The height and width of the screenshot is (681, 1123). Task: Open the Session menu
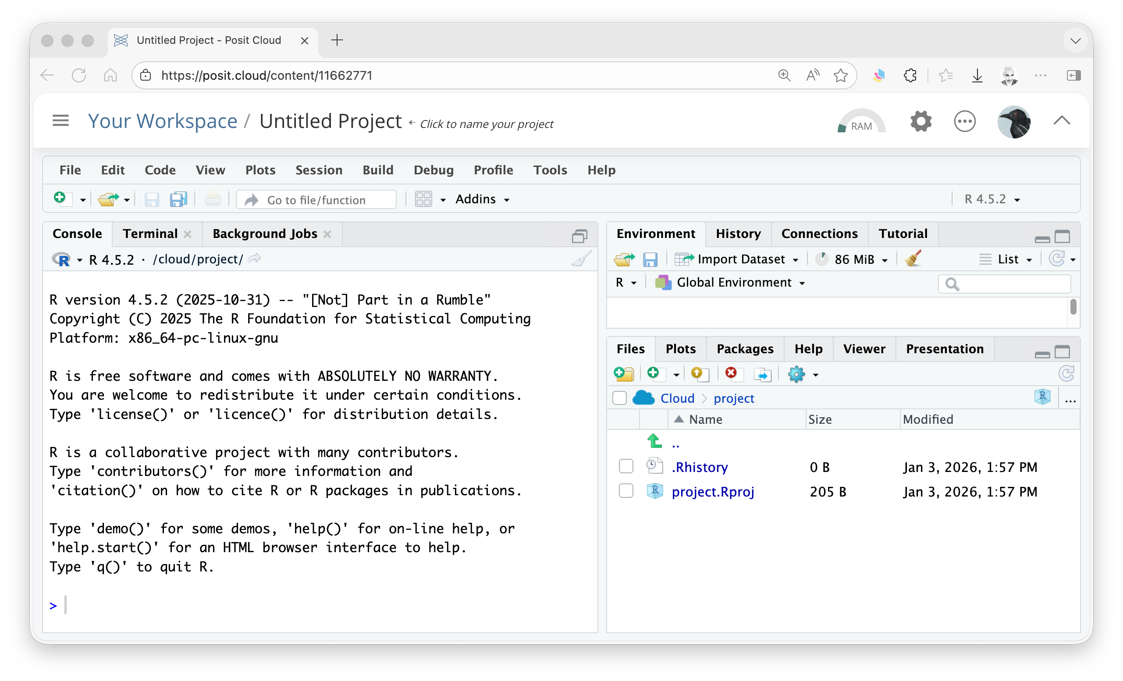coord(319,170)
